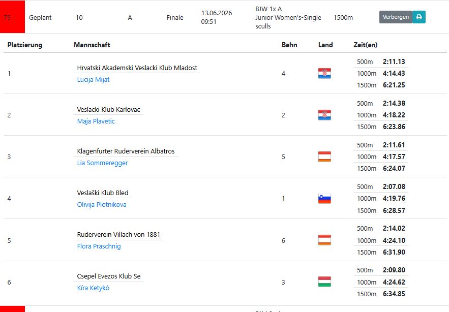This screenshot has width=449, height=312.
Task: Open Lucija Mijat athlete link
Action: tap(94, 80)
